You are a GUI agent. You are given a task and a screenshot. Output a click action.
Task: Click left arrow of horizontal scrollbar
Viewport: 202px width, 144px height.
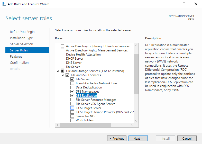click(58, 125)
